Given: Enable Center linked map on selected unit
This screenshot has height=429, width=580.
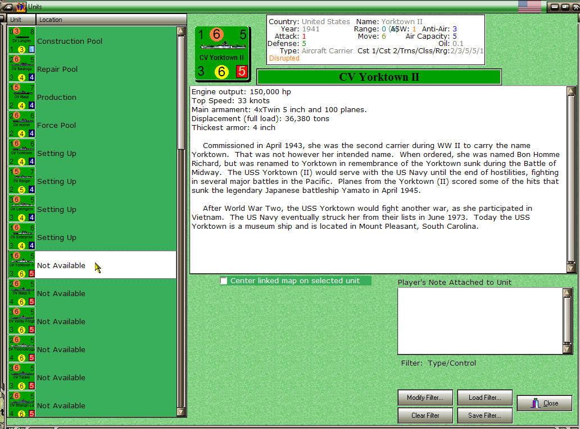Looking at the screenshot, I should (x=224, y=281).
